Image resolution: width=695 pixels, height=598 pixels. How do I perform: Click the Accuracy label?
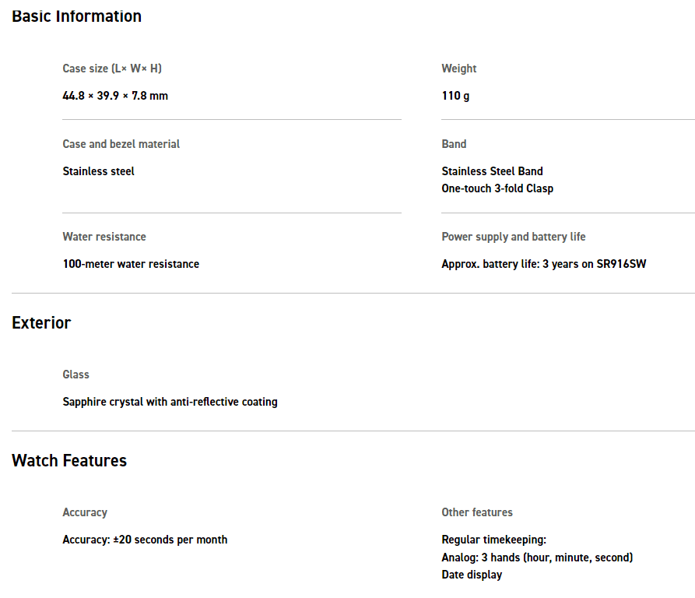pyautogui.click(x=85, y=513)
